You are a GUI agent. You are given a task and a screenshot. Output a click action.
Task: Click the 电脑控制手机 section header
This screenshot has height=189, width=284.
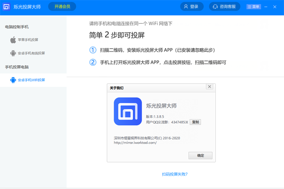[17, 27]
